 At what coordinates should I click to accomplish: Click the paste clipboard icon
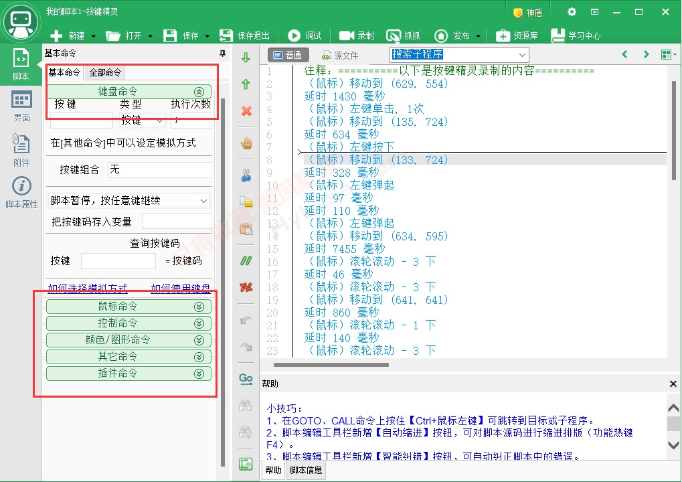246,228
